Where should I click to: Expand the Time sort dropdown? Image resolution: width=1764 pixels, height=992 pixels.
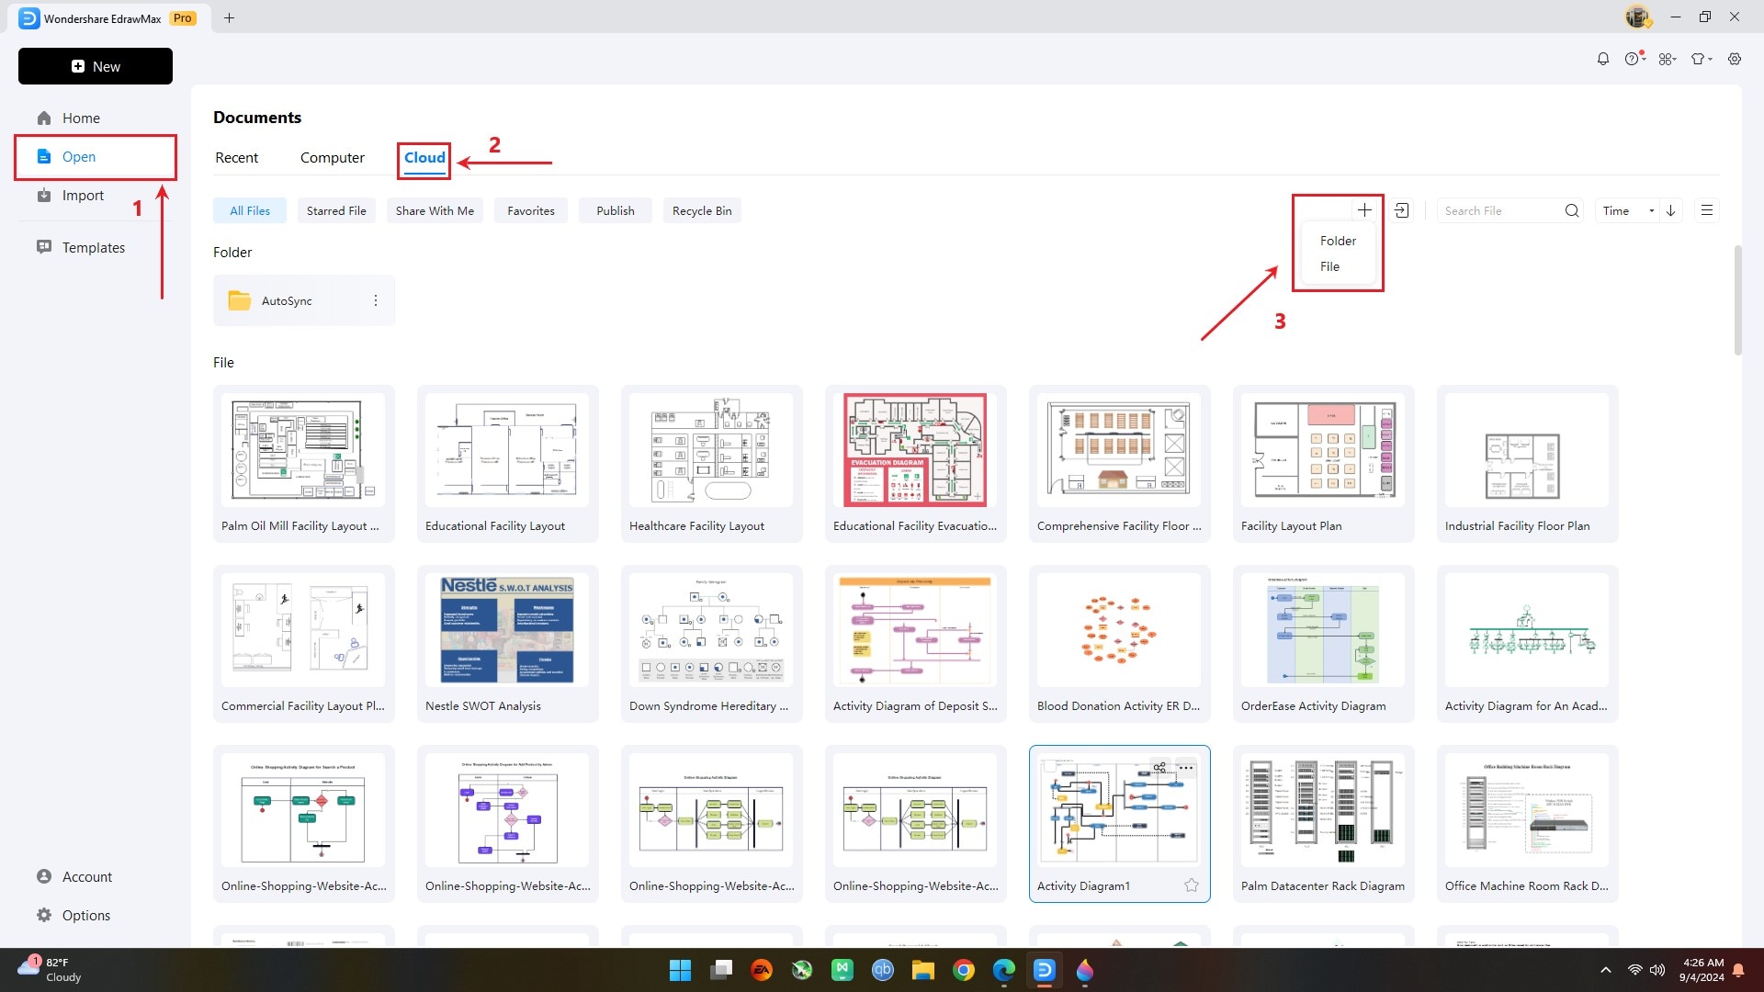point(1627,210)
